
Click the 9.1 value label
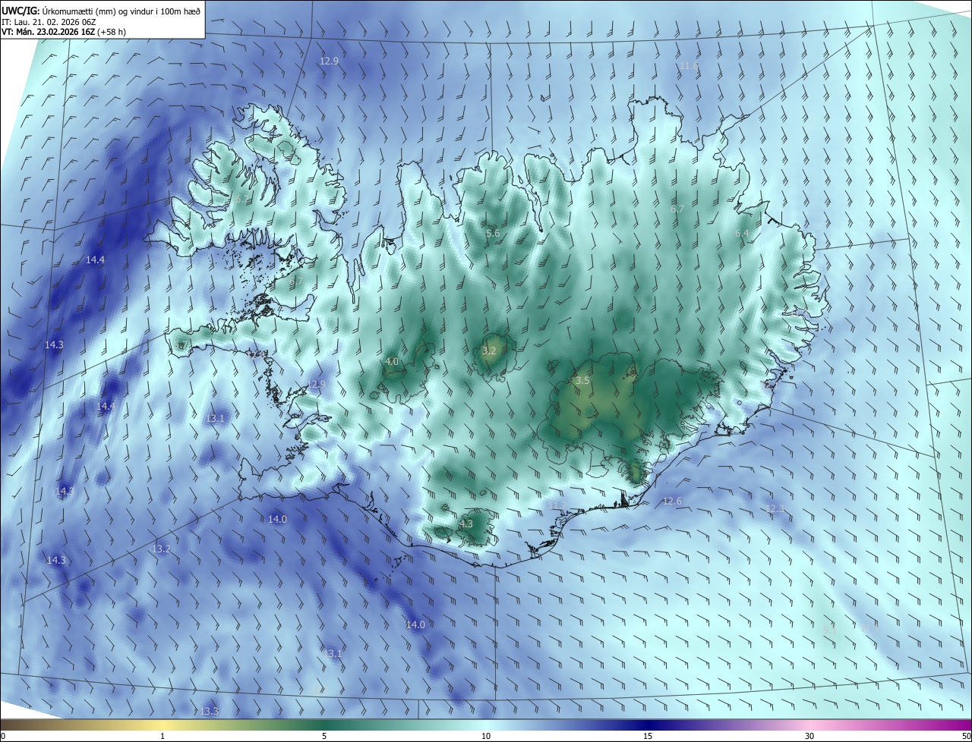coord(829,629)
